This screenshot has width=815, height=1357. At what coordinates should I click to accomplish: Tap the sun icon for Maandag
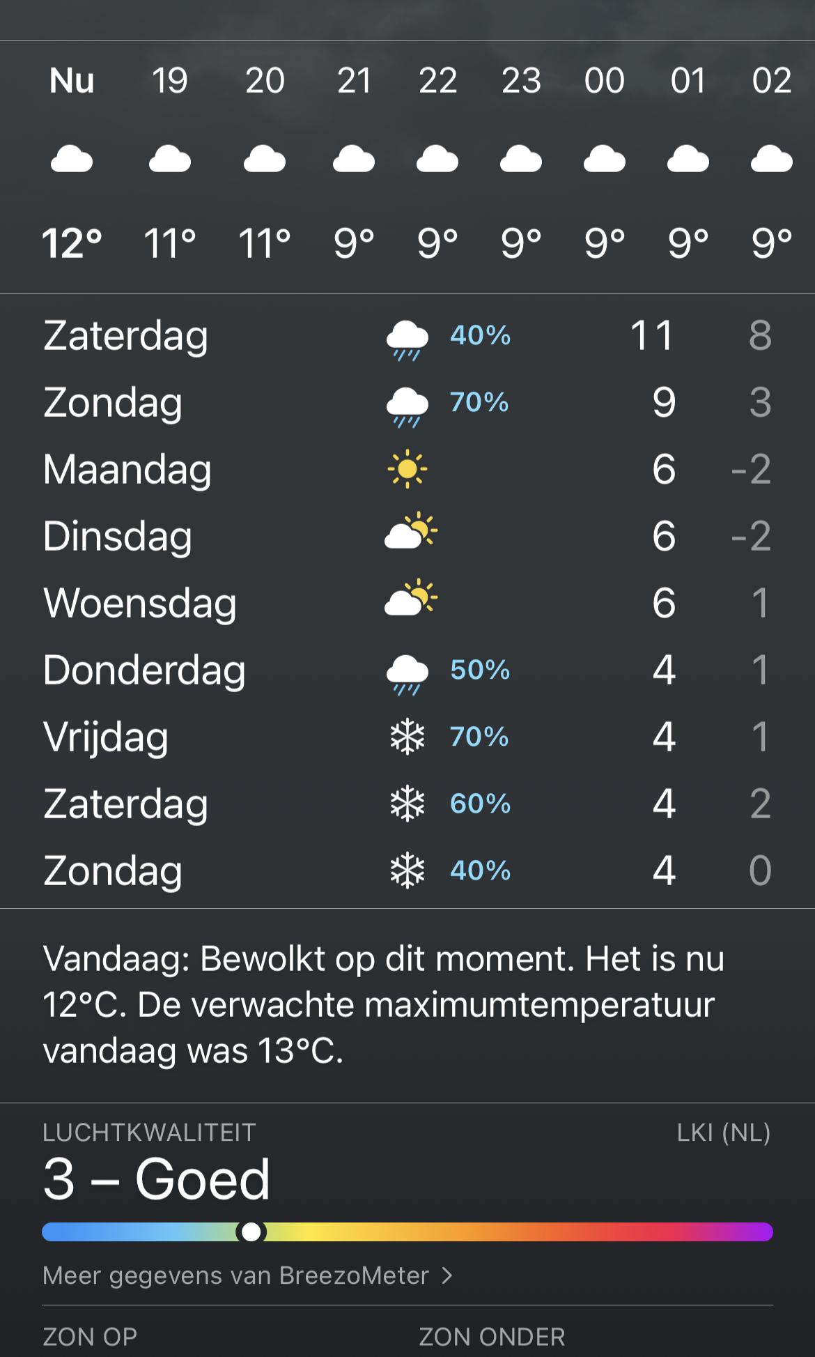click(407, 469)
